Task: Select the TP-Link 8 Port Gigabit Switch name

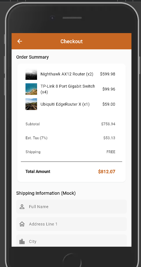Action: point(68,89)
